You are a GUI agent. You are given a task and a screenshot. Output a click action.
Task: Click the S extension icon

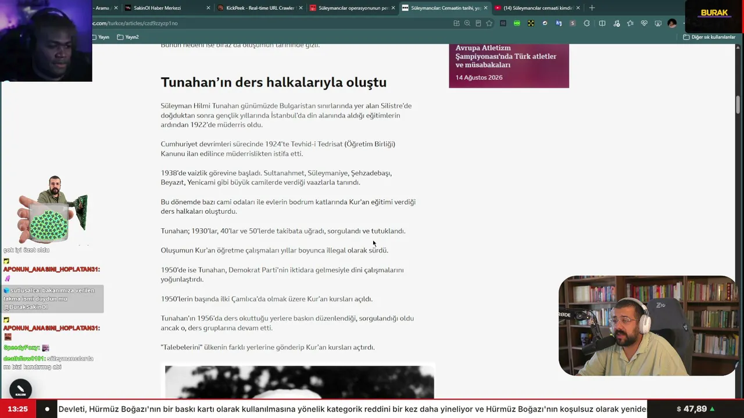573,23
